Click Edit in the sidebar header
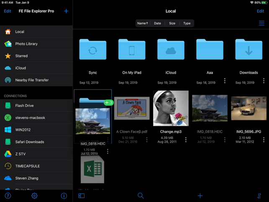This screenshot has width=269, height=202. (8, 11)
